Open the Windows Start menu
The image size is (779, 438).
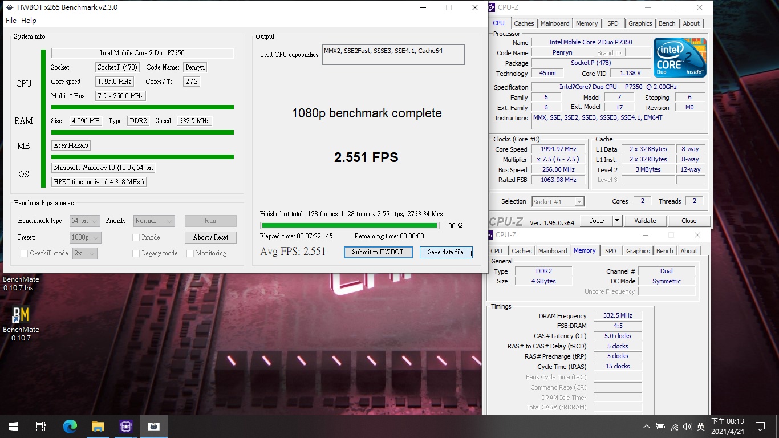pos(14,426)
